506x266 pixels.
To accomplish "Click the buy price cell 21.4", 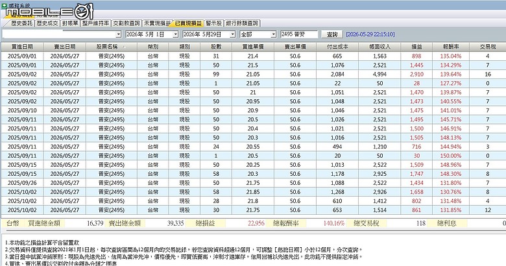I will point(253,56).
